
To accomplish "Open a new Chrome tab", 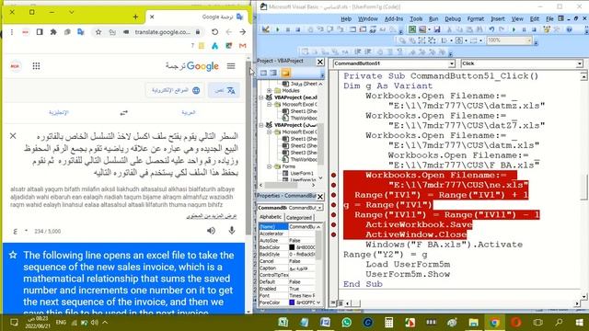I will click(135, 17).
